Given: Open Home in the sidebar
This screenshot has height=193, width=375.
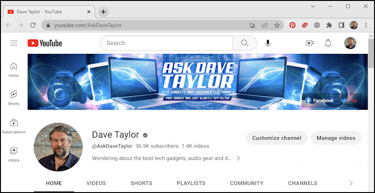Looking at the screenshot, I should point(14,70).
